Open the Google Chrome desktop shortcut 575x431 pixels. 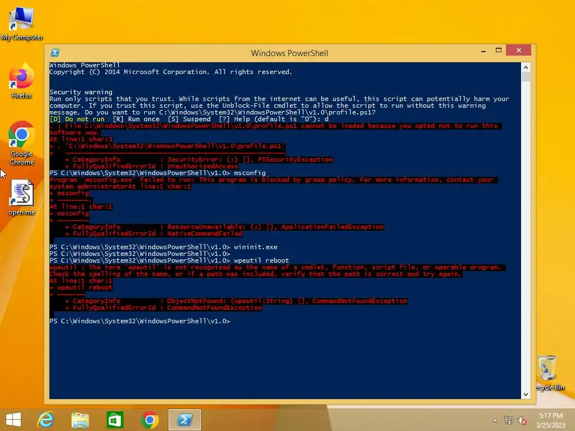pos(22,143)
